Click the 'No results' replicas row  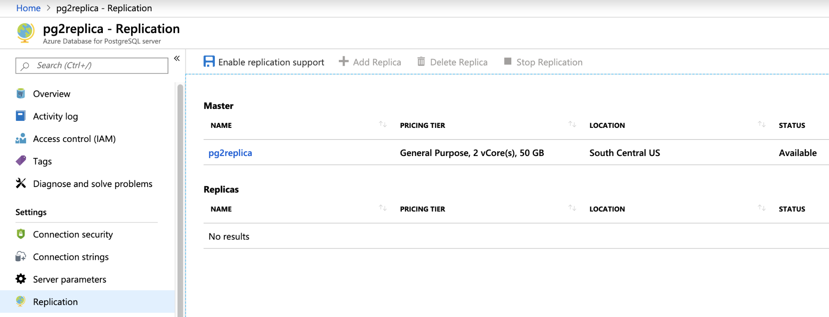pyautogui.click(x=516, y=236)
